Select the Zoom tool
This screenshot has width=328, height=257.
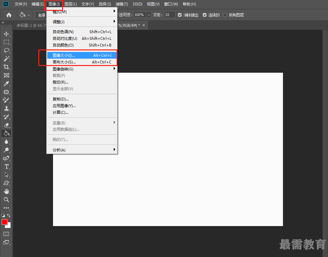pyautogui.click(x=6, y=200)
